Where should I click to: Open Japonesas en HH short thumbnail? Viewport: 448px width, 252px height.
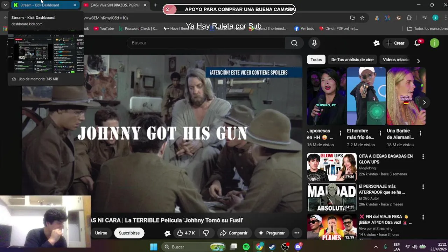327,96
